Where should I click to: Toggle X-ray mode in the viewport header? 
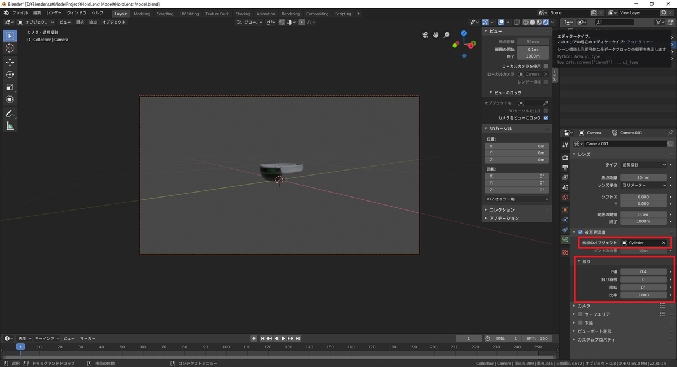(x=516, y=22)
